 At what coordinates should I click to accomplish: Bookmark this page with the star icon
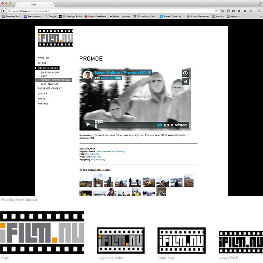point(228,11)
